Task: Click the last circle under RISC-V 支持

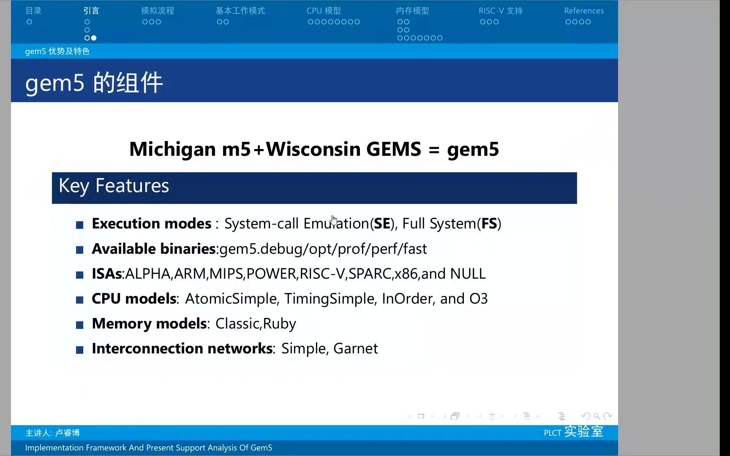Action: click(x=496, y=22)
